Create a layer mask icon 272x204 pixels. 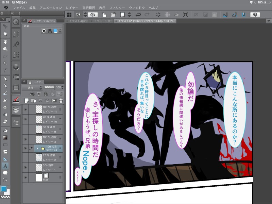click(x=54, y=100)
